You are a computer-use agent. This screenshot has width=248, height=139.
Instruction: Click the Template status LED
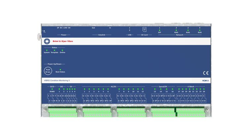click(55, 50)
